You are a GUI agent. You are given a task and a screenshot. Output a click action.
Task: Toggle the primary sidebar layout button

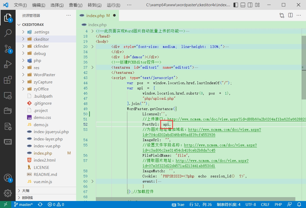[236, 5]
